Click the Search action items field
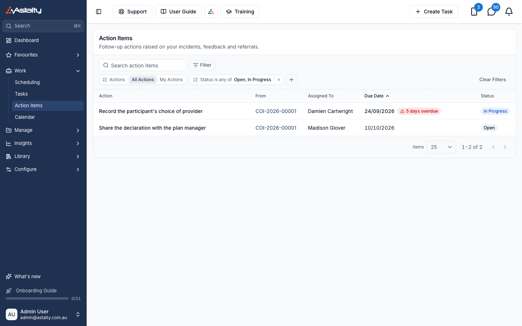This screenshot has height=326, width=522. tap(142, 65)
